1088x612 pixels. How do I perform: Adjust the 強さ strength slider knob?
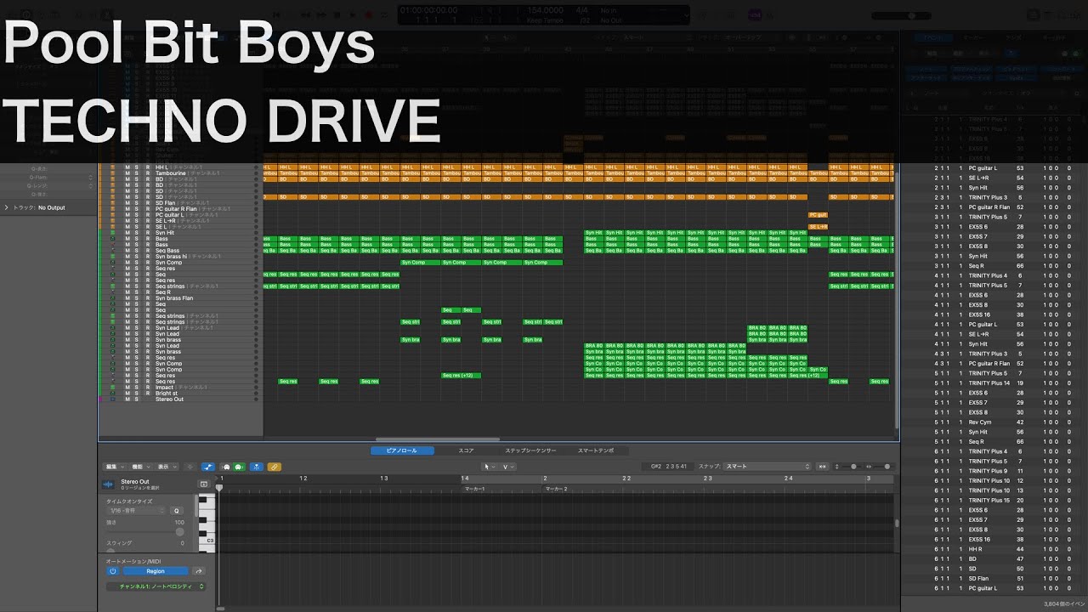[180, 532]
